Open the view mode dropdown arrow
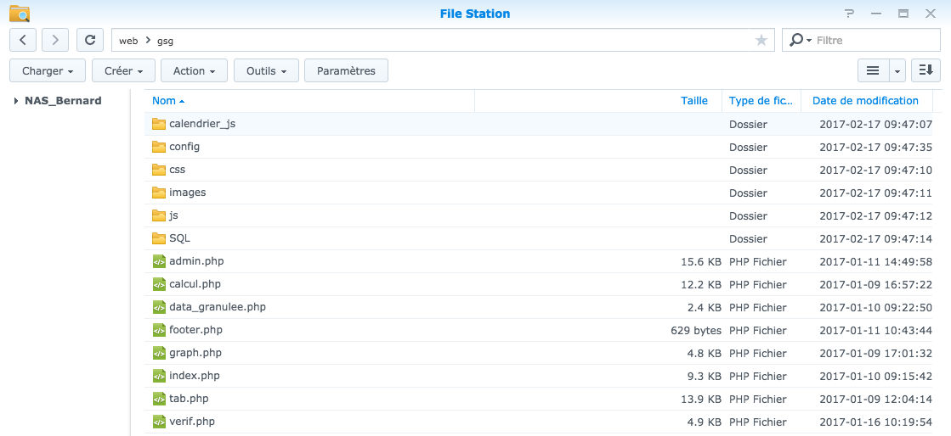The height and width of the screenshot is (436, 951). [897, 71]
